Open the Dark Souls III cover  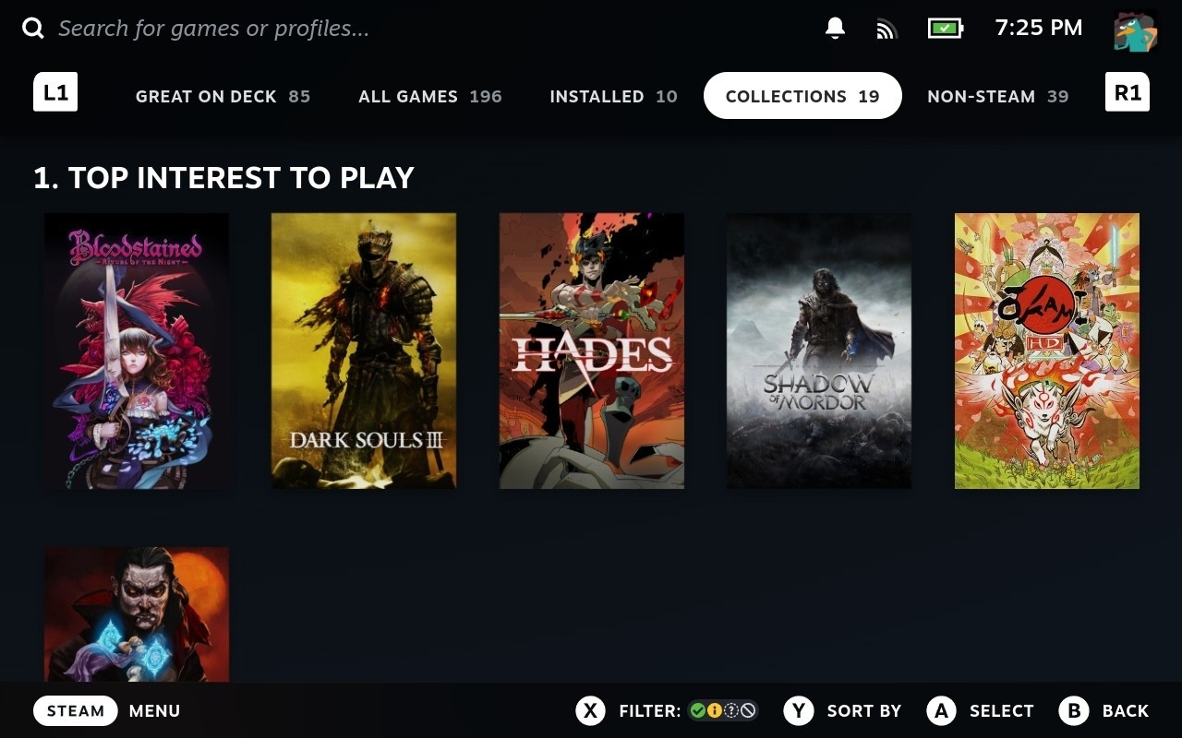pos(364,351)
